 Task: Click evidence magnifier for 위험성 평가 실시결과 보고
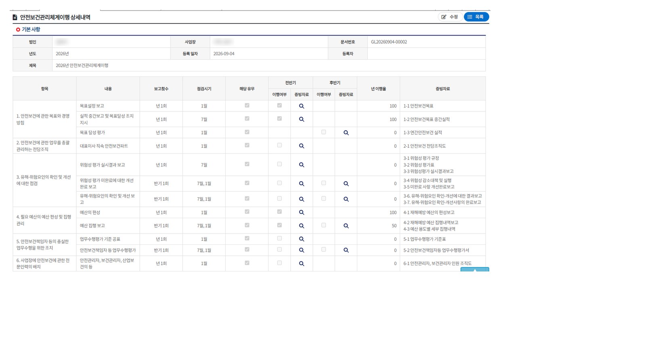click(302, 165)
